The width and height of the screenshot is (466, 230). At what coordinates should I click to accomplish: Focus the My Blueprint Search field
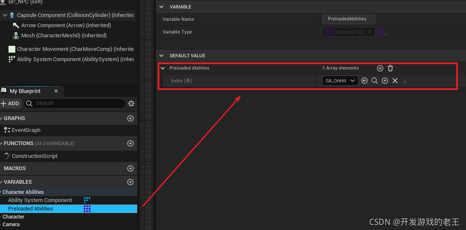75,103
